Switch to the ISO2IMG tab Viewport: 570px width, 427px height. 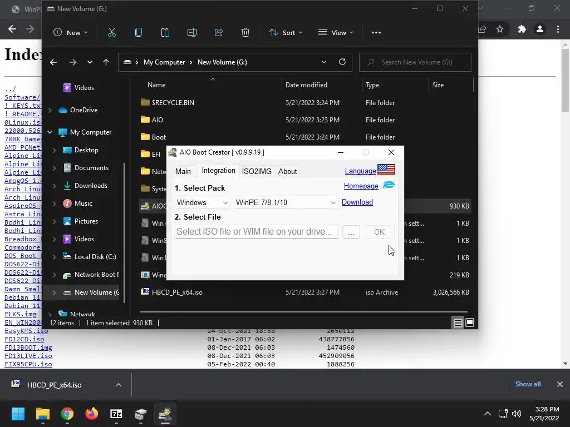[257, 171]
